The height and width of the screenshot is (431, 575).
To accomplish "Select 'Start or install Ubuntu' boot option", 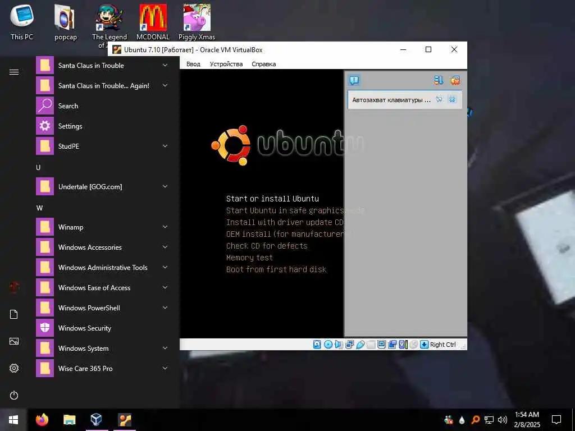I will click(272, 199).
